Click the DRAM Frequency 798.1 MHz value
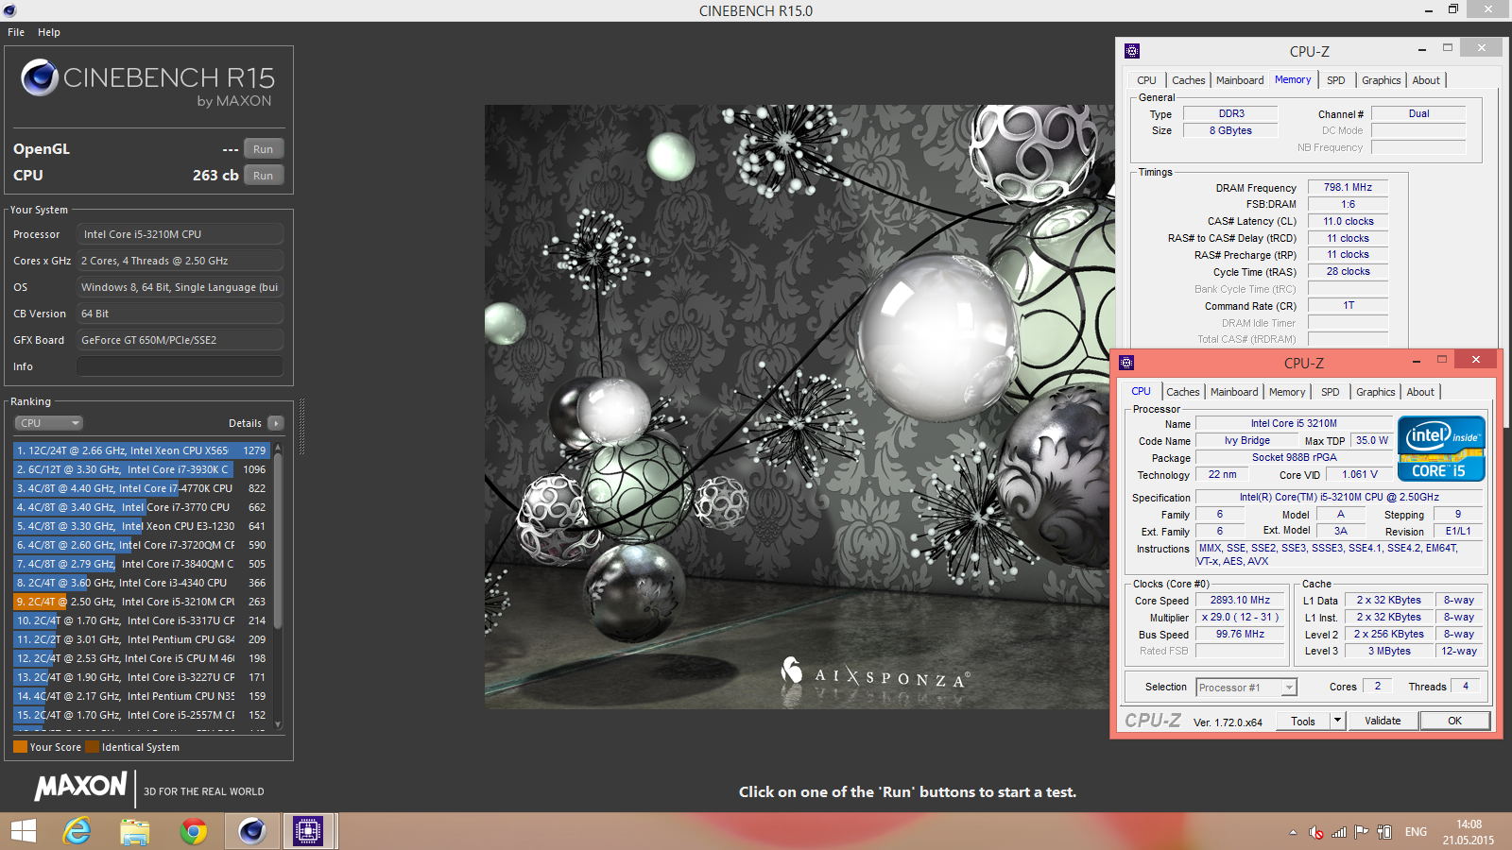 1348,188
